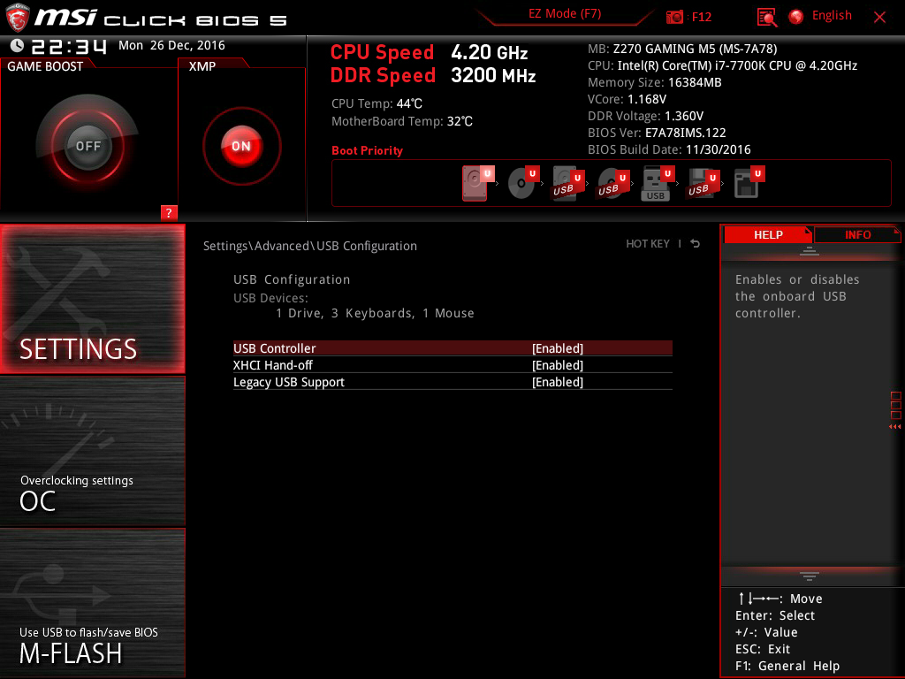
Task: Select the USB Controller row label
Action: point(275,348)
